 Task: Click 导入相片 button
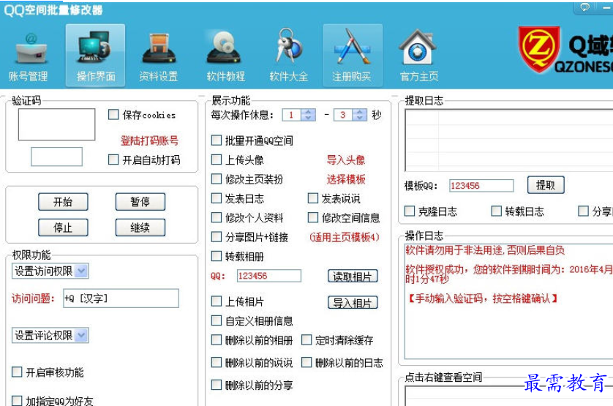point(353,302)
